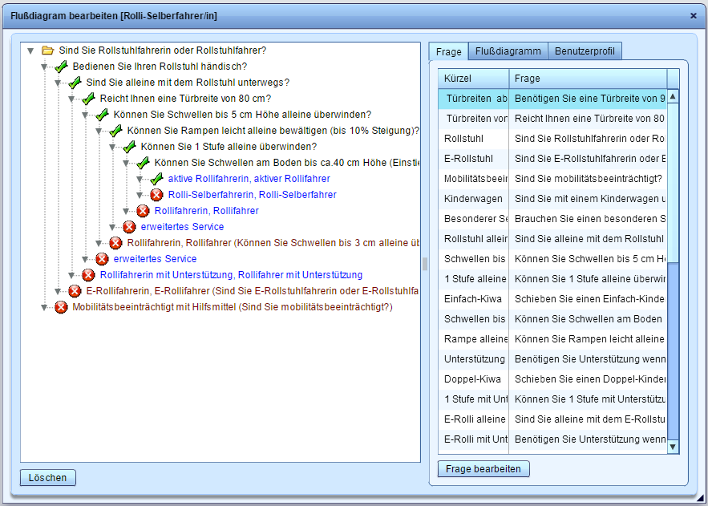Sort by the Kürzel column header

coord(474,79)
